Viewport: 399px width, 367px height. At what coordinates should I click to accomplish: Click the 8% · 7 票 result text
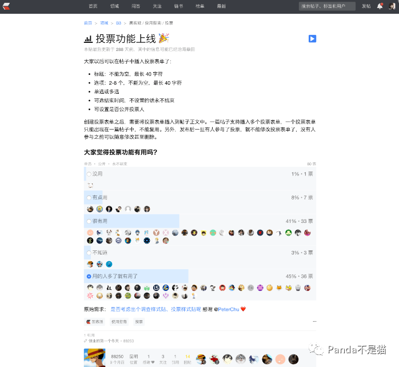pos(302,197)
